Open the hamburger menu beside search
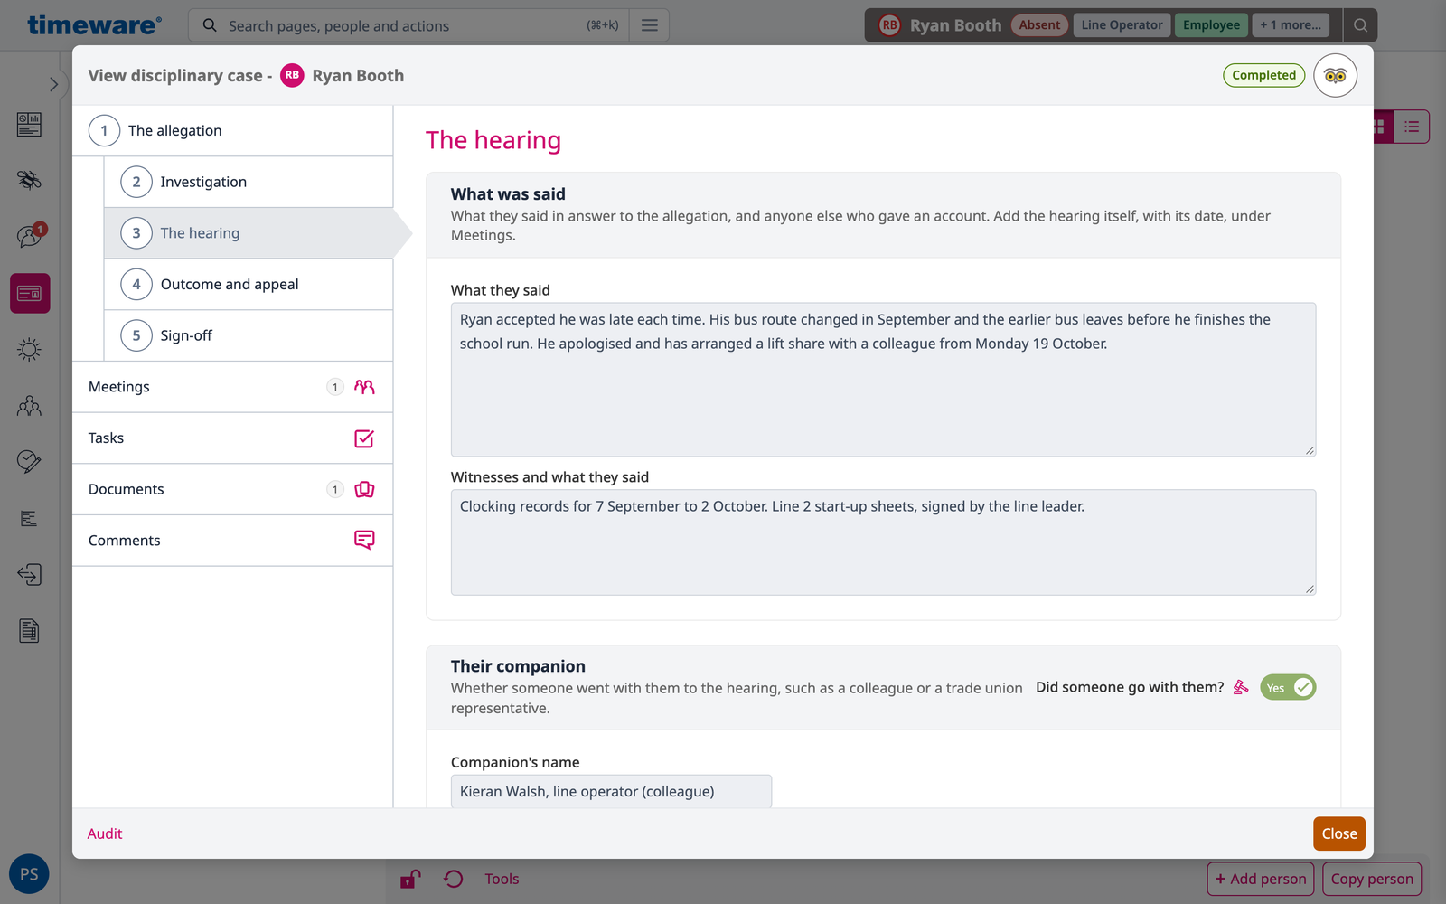Screen dimensions: 1446x904 click(650, 25)
